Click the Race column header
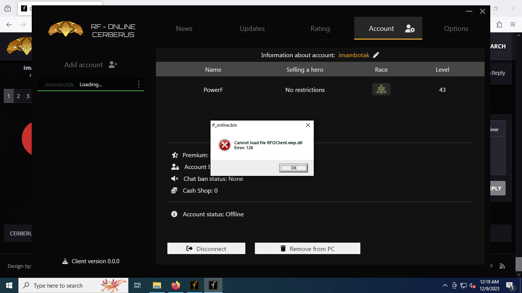 (x=381, y=69)
